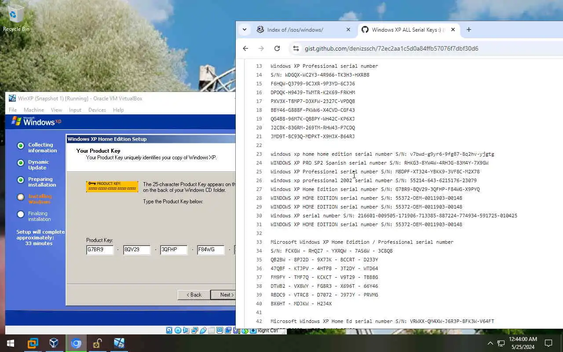Viewport: 563px width, 352px height.
Task: Switch to Index of /isos/windows/ tab
Action: (x=304, y=29)
